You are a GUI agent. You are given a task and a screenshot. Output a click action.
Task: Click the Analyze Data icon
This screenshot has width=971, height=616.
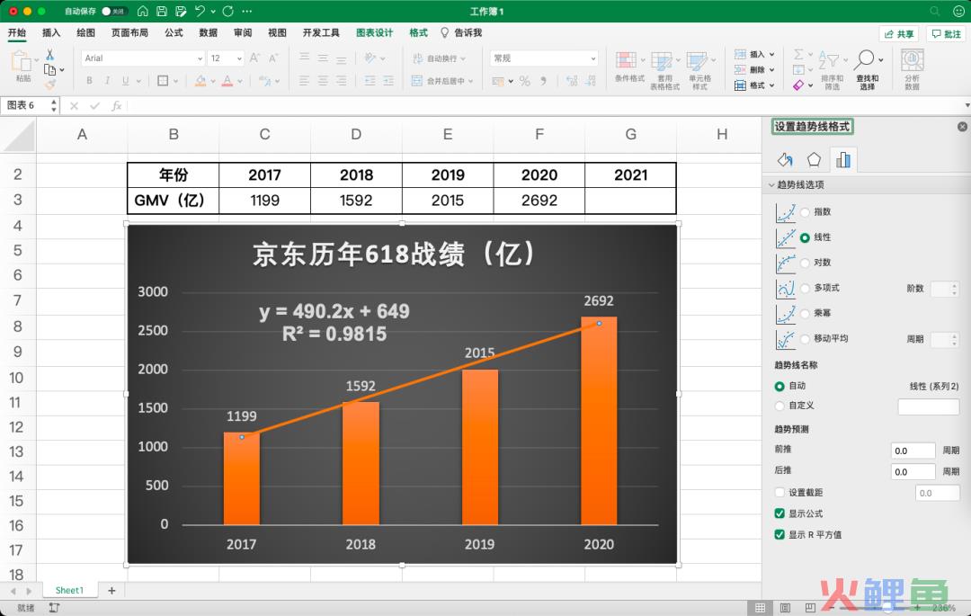coord(913,60)
